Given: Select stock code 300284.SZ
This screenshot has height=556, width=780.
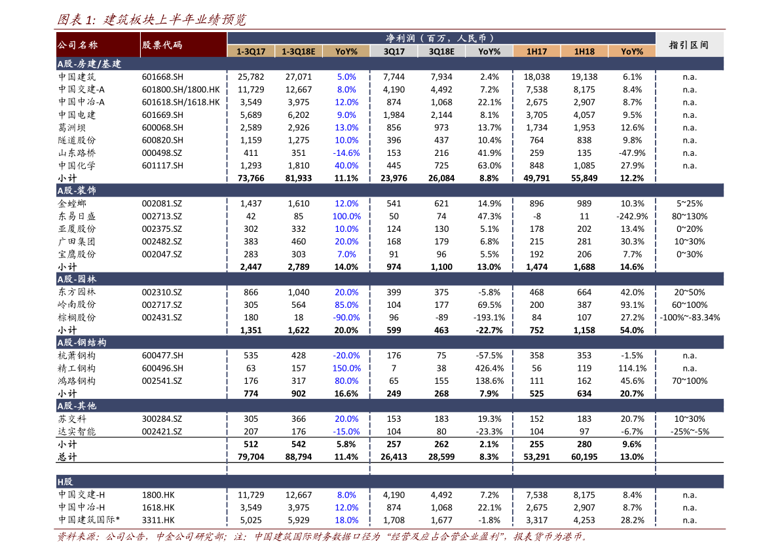Looking at the screenshot, I should (x=162, y=418).
